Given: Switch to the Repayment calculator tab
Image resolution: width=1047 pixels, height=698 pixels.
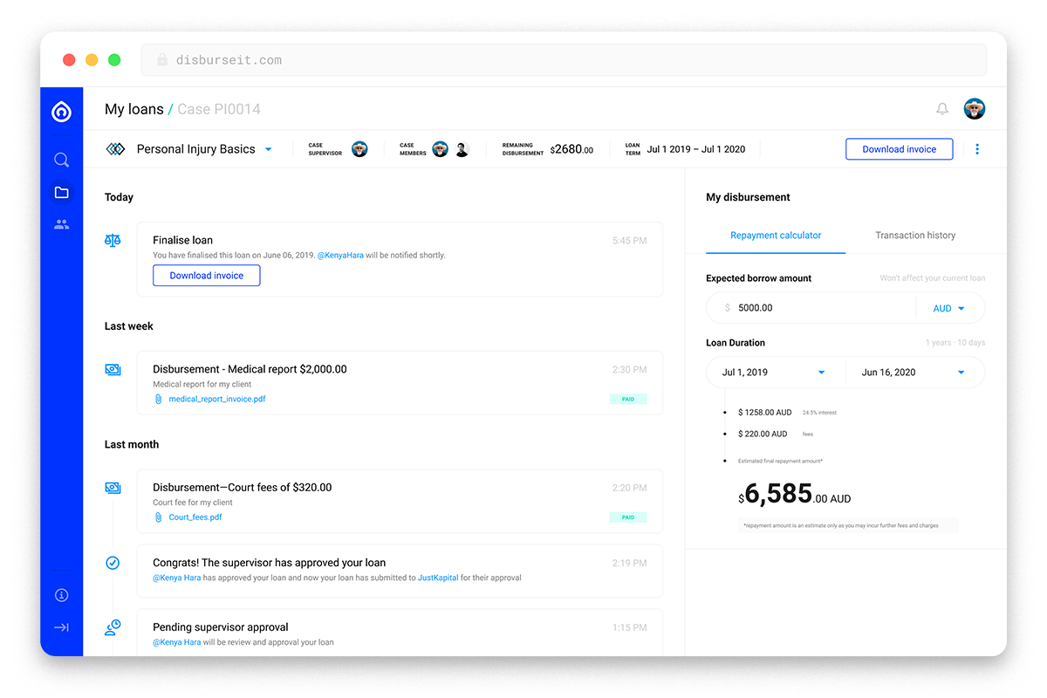Looking at the screenshot, I should click(776, 236).
